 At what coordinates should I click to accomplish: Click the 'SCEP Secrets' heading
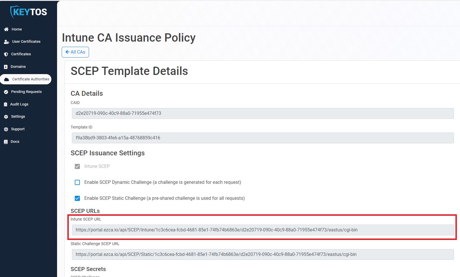88,269
